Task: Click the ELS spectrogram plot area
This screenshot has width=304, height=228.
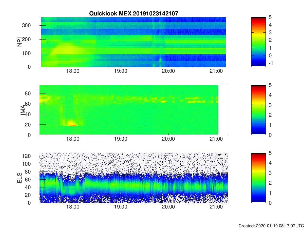Action: point(134,178)
